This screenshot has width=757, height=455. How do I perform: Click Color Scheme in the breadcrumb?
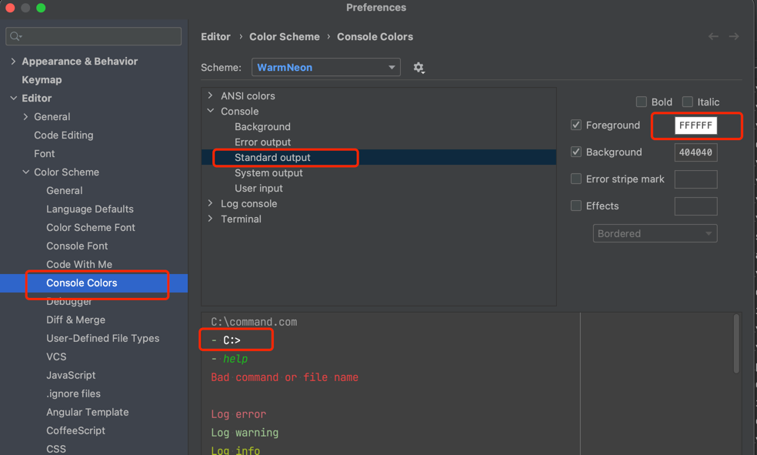coord(285,37)
